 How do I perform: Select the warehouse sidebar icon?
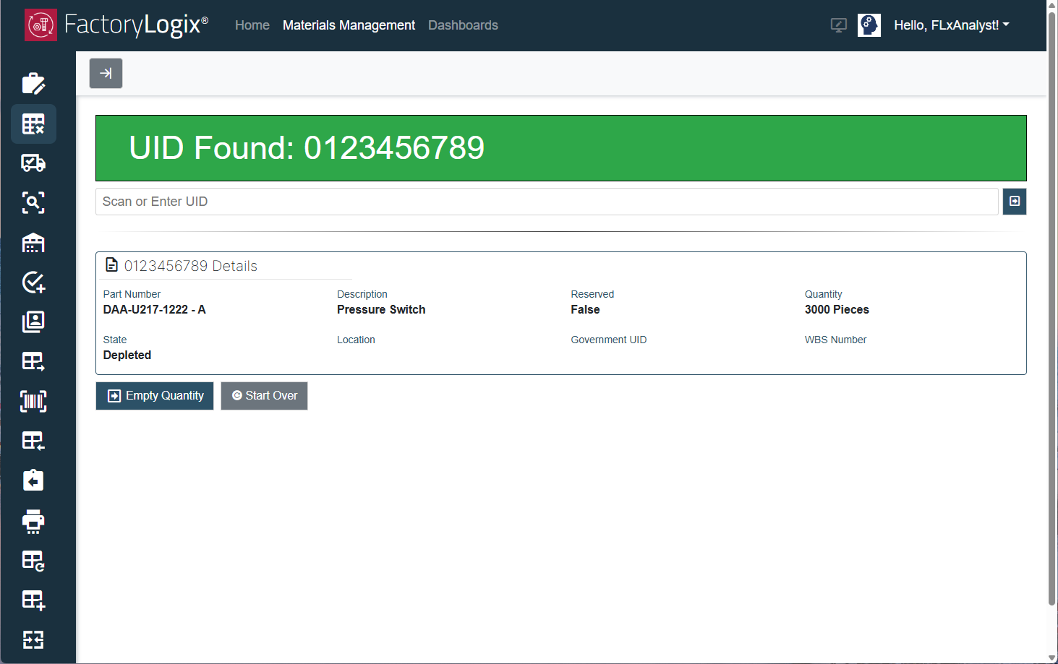[x=33, y=243]
